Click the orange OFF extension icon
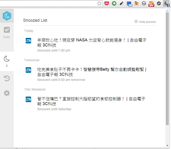 pyautogui.click(x=151, y=4)
